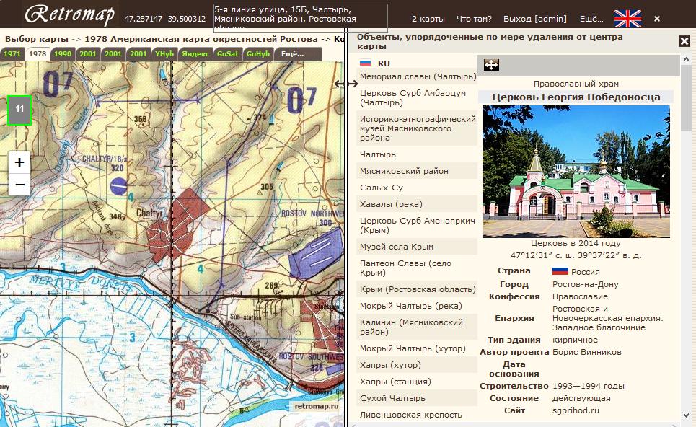
Task: Select Мокрый Чалтырь (река) entry
Action: coord(418,306)
